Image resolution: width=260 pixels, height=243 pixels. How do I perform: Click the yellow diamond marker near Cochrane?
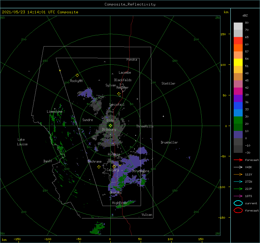tap(99, 167)
